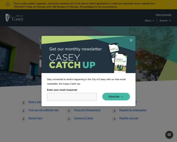177x142 pixels.
Task: Click the CASEY CATCH UP newsletter title
Action: tap(72, 61)
